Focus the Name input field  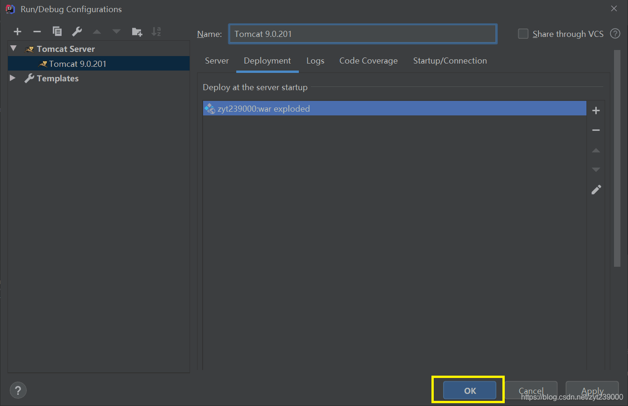[362, 34]
